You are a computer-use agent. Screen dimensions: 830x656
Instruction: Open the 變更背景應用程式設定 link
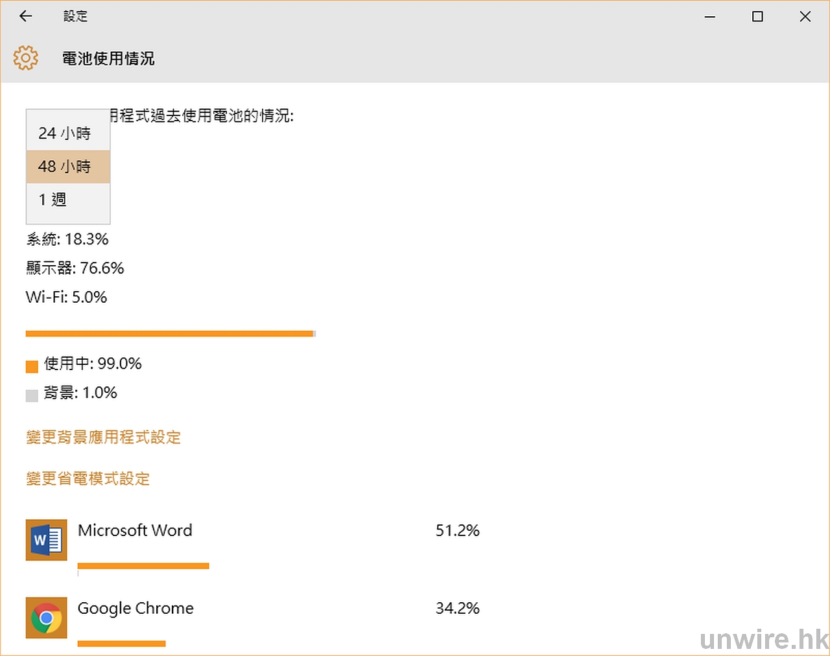(103, 438)
